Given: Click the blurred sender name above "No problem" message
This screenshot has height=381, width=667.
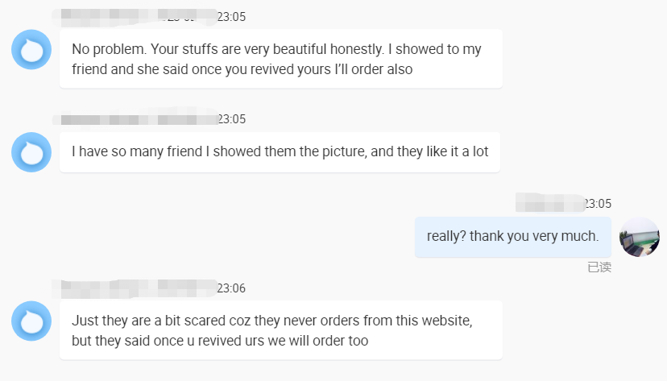Looking at the screenshot, I should click(x=133, y=15).
